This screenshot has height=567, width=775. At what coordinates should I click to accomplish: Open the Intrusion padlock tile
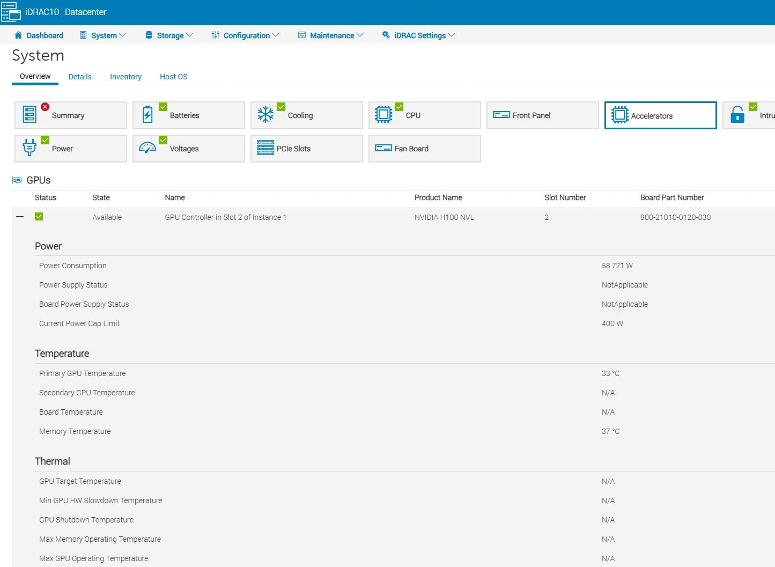click(x=739, y=115)
